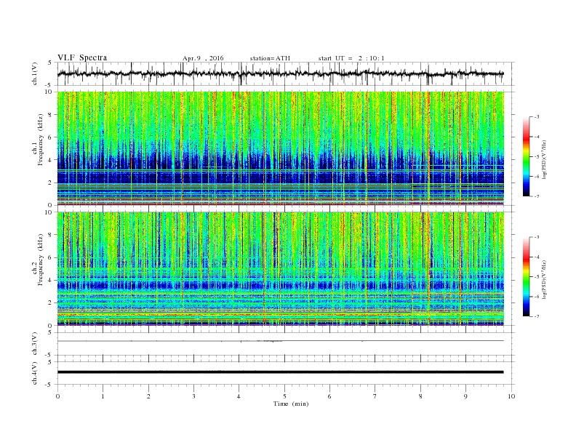Click the "4" kHz tick on ch.2 axis
Image resolution: width=576 pixels, height=445 pixels.
pyautogui.click(x=51, y=281)
